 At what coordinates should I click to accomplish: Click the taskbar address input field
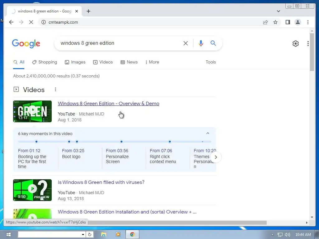coord(50,235)
